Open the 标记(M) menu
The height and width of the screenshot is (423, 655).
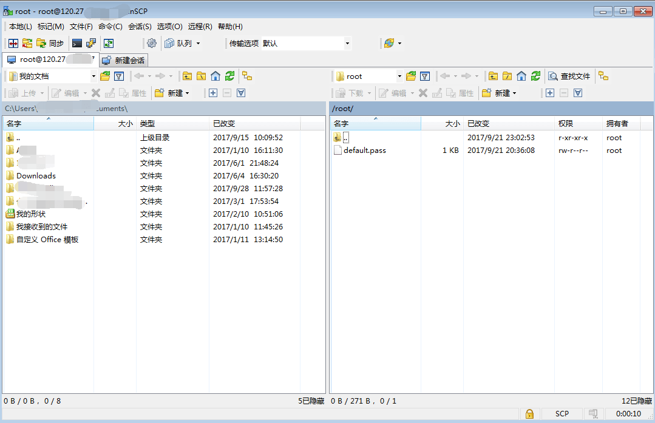point(51,27)
